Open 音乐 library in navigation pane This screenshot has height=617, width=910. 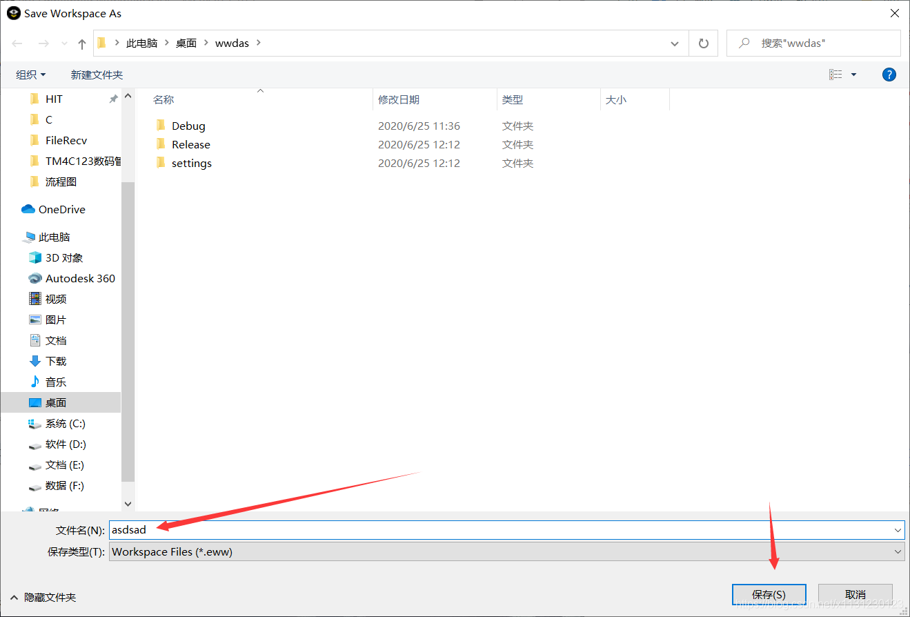click(x=56, y=382)
